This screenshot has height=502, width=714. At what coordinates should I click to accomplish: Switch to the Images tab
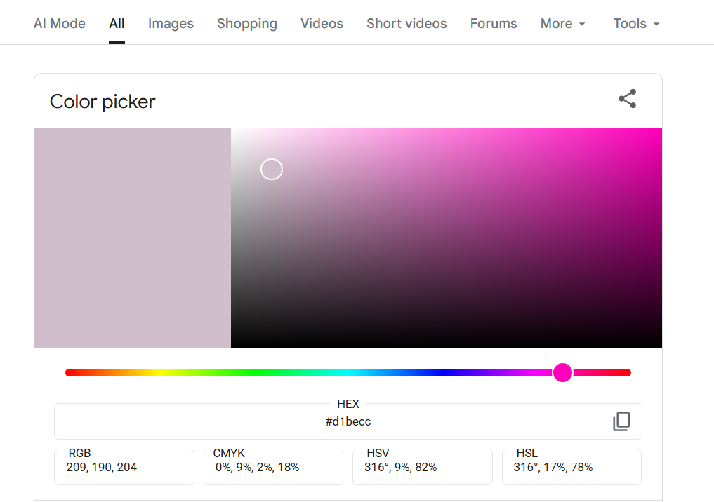(171, 23)
